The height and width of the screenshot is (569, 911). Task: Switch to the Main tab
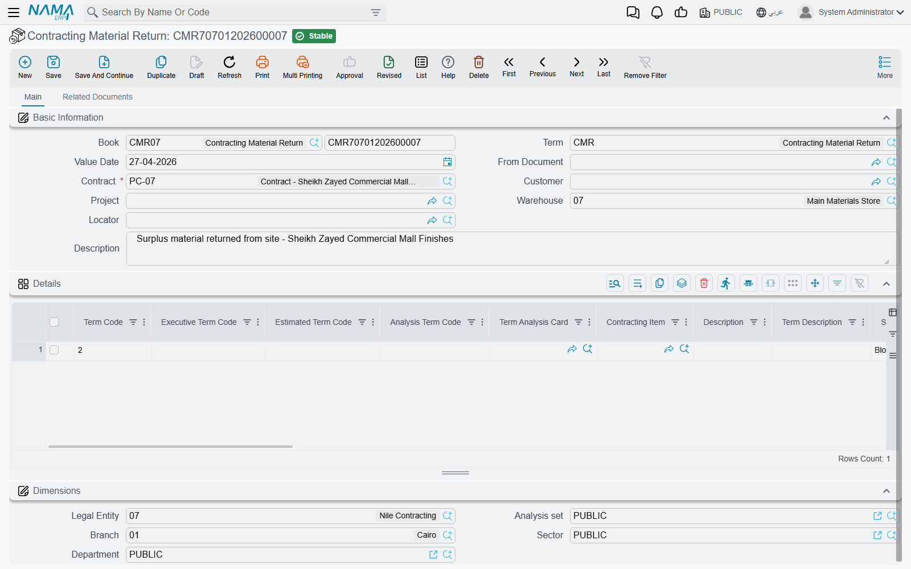click(x=33, y=97)
